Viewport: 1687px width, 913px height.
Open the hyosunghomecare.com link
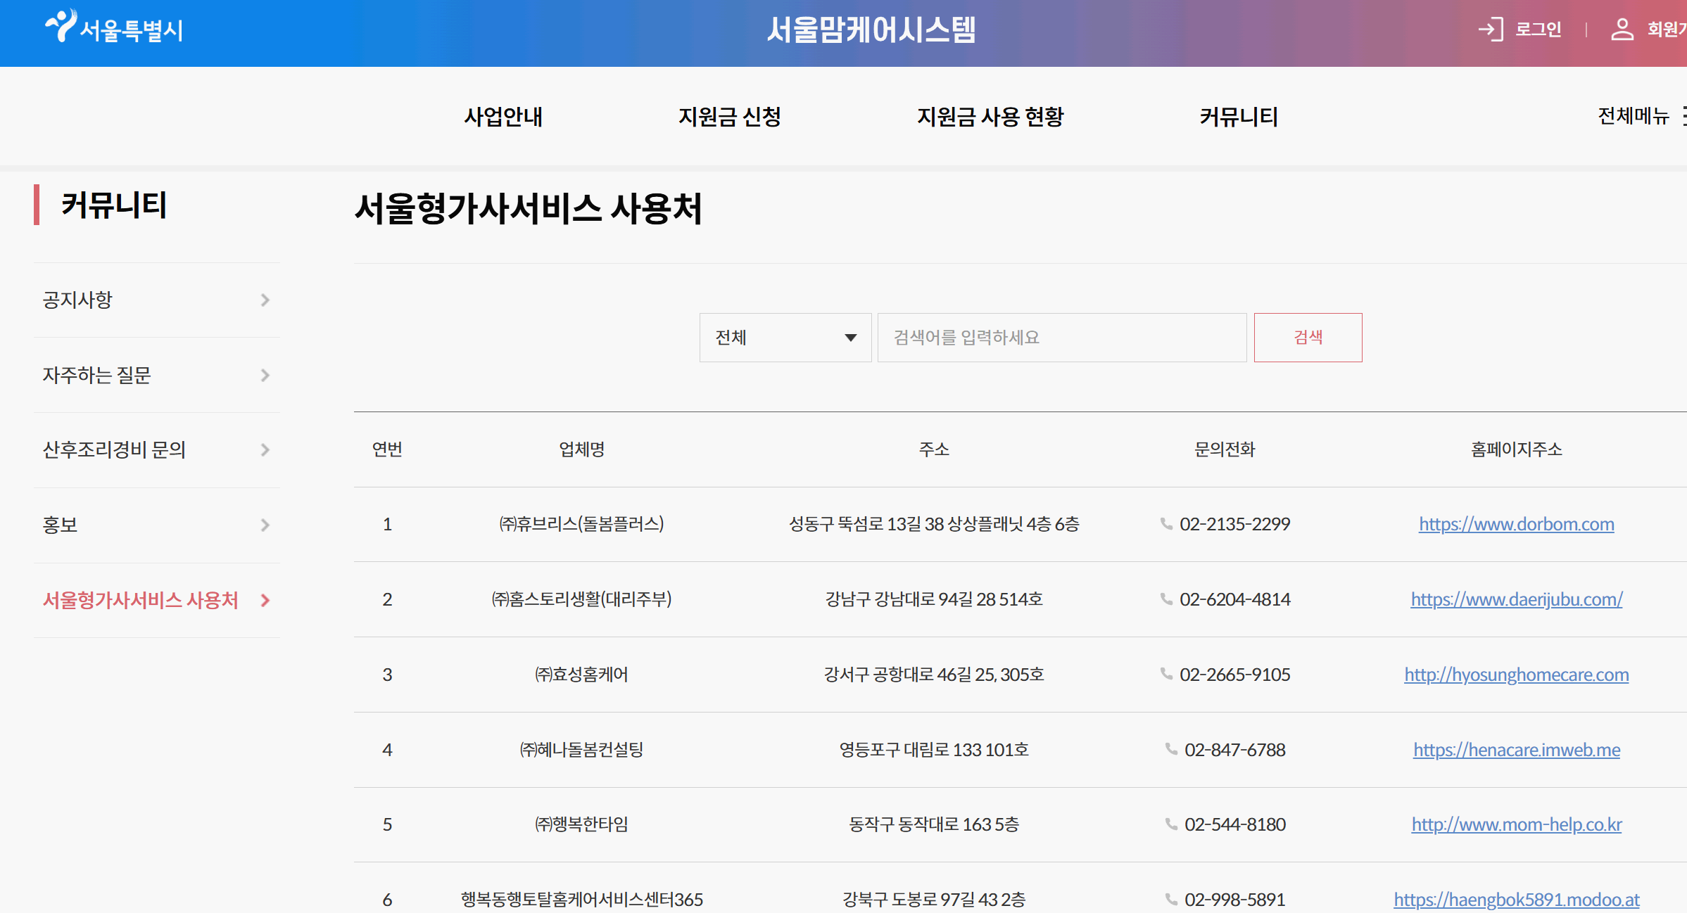pyautogui.click(x=1516, y=675)
